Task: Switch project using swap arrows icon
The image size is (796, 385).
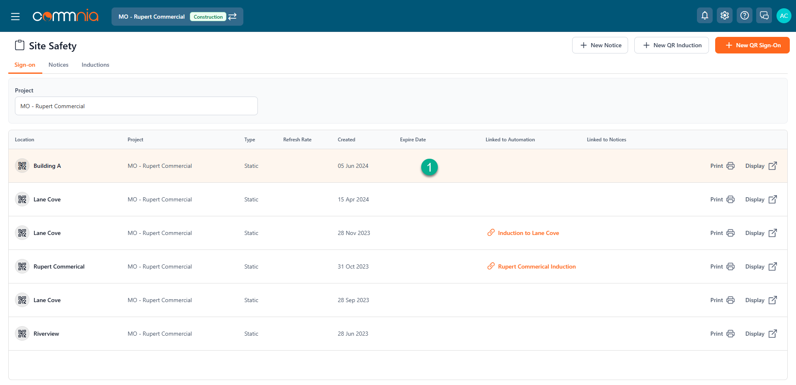Action: [x=233, y=17]
